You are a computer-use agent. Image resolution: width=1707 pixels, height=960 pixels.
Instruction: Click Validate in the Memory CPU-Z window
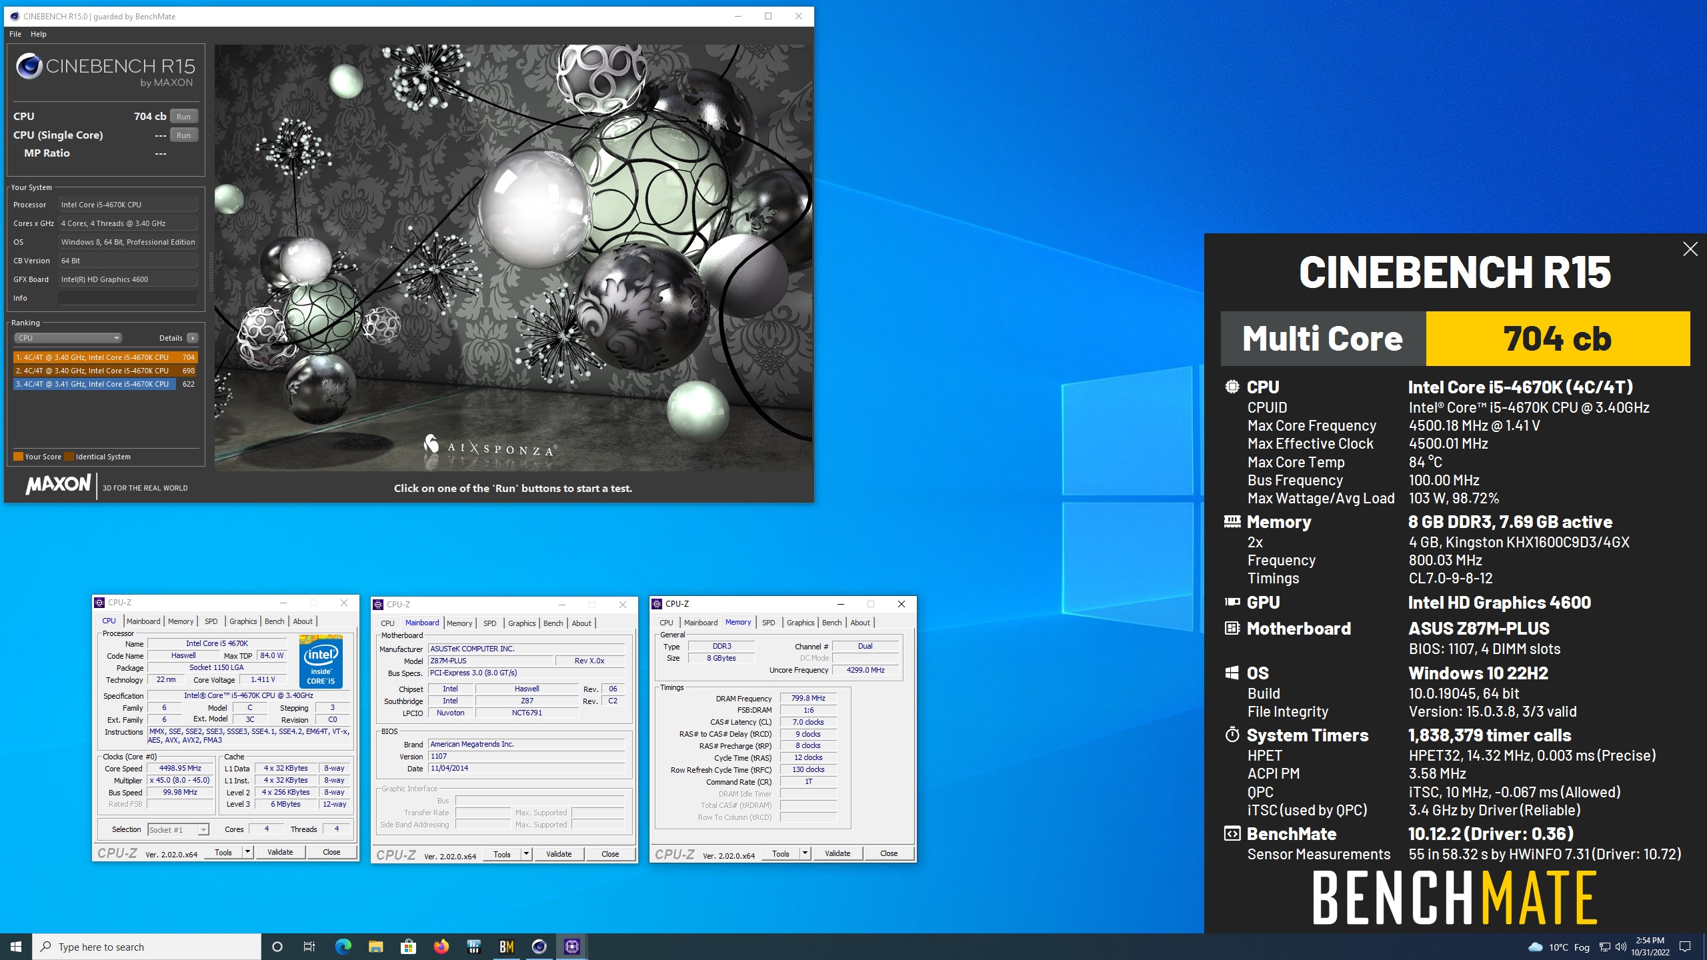tap(837, 853)
